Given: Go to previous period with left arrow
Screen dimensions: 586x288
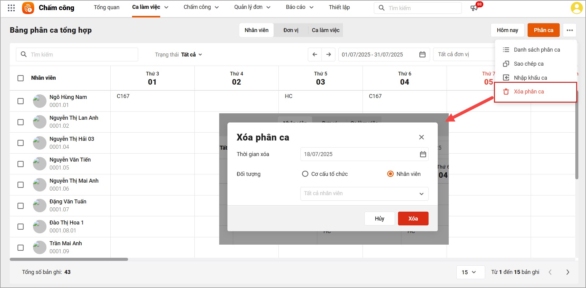Looking at the screenshot, I should (315, 55).
